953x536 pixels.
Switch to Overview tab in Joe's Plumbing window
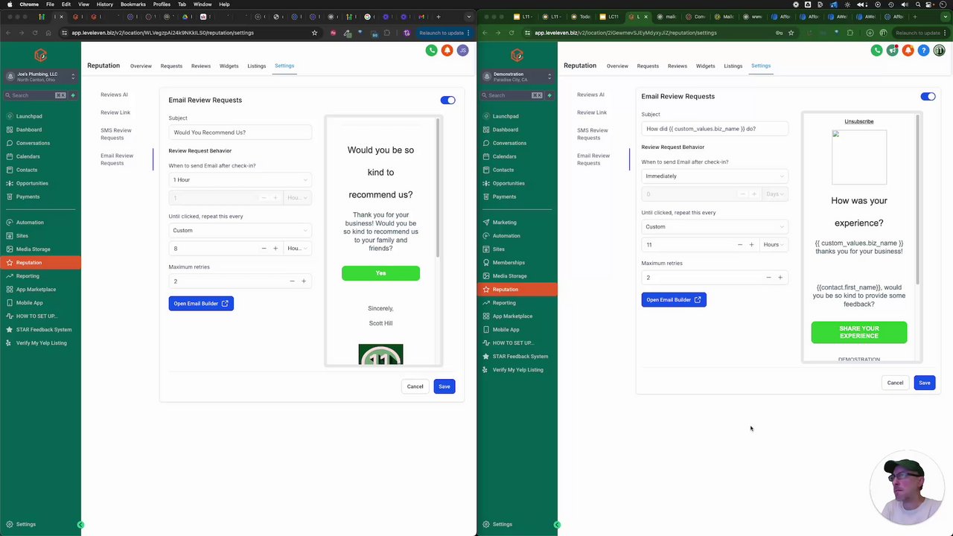pyautogui.click(x=141, y=66)
